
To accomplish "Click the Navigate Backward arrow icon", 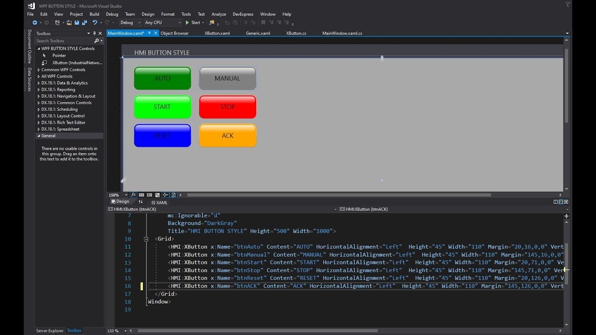I will coord(34,22).
